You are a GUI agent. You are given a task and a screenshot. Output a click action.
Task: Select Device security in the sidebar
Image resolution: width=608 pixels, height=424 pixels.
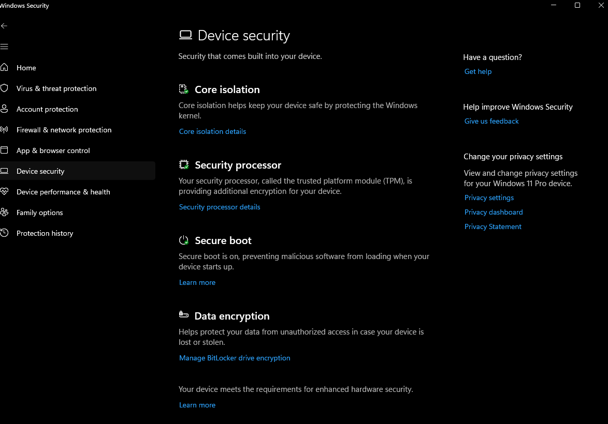[x=78, y=171]
